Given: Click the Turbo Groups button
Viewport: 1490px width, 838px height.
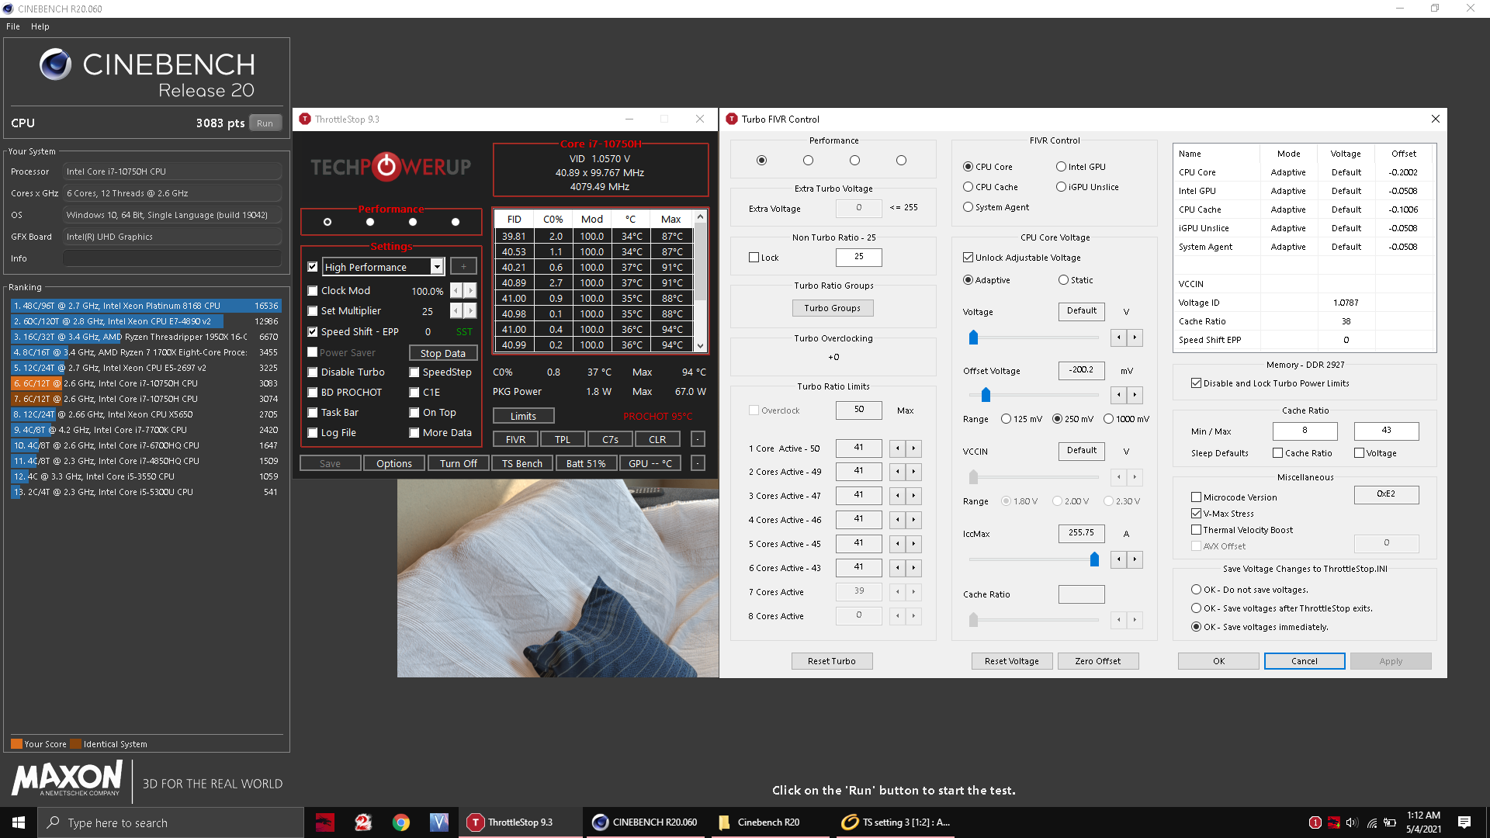Looking at the screenshot, I should pos(832,308).
